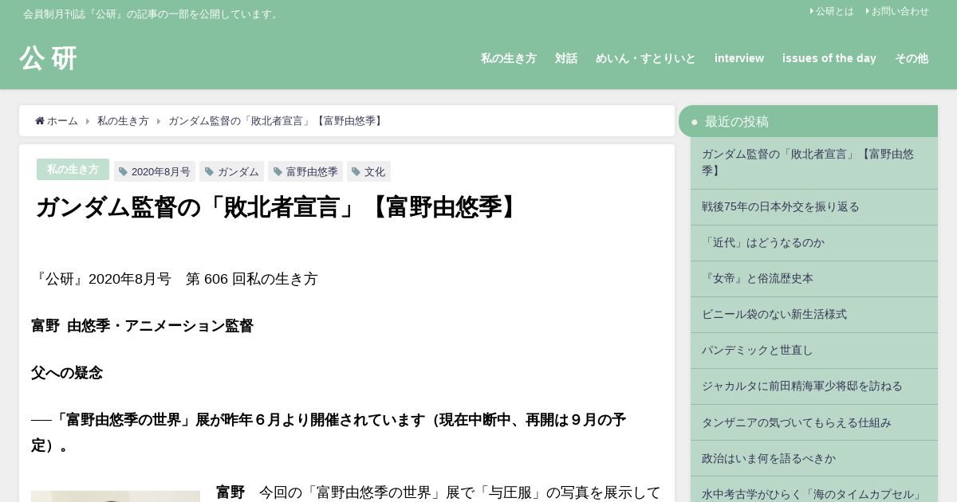This screenshot has width=957, height=502.
Task: Go to 対話 navigation item
Action: pyautogui.click(x=566, y=58)
